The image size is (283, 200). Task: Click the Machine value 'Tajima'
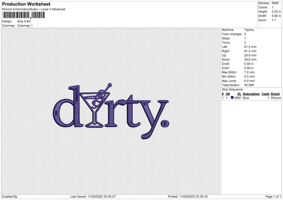(249, 30)
